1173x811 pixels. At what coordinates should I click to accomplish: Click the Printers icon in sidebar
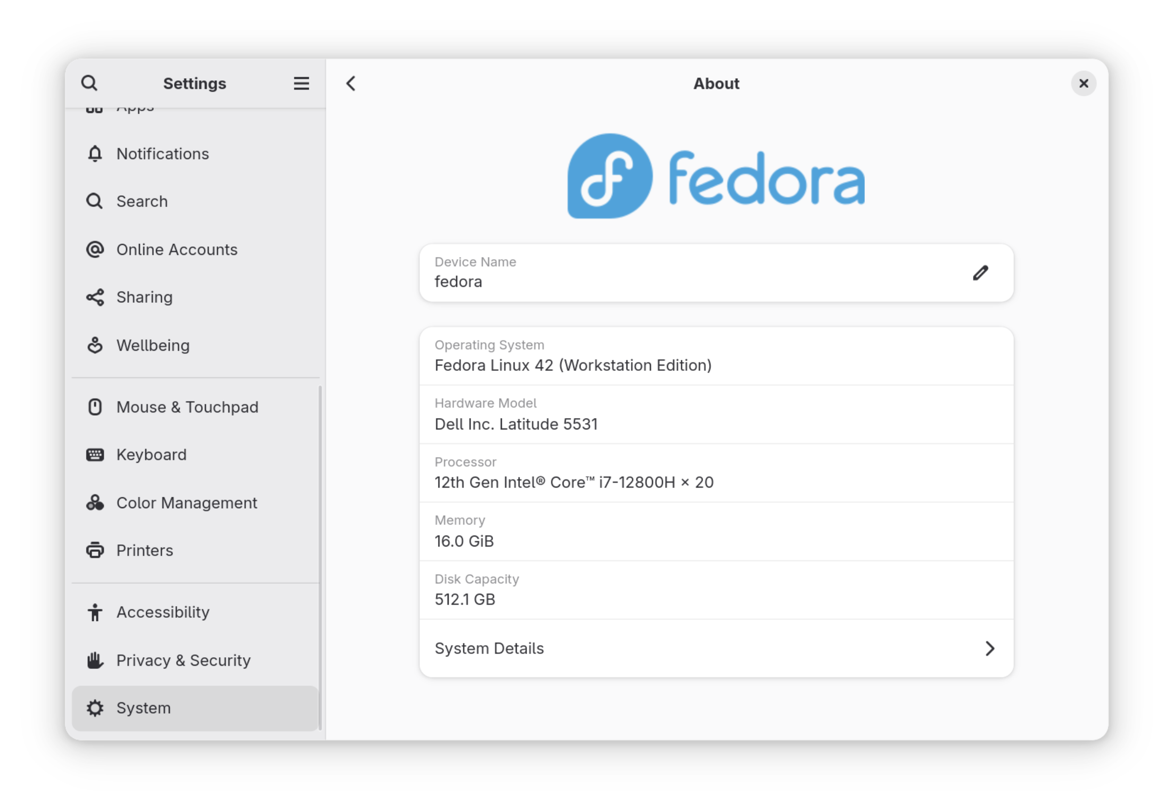(95, 550)
